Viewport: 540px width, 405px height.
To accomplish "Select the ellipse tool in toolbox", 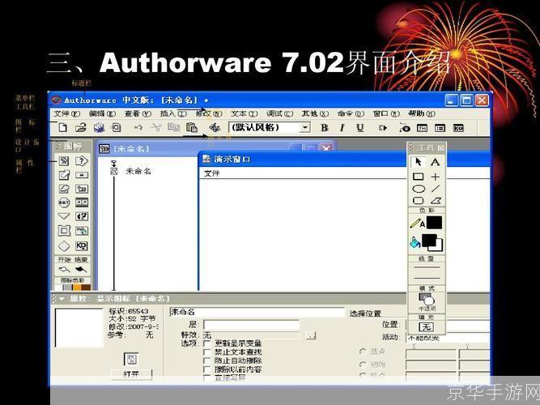I will [x=419, y=189].
